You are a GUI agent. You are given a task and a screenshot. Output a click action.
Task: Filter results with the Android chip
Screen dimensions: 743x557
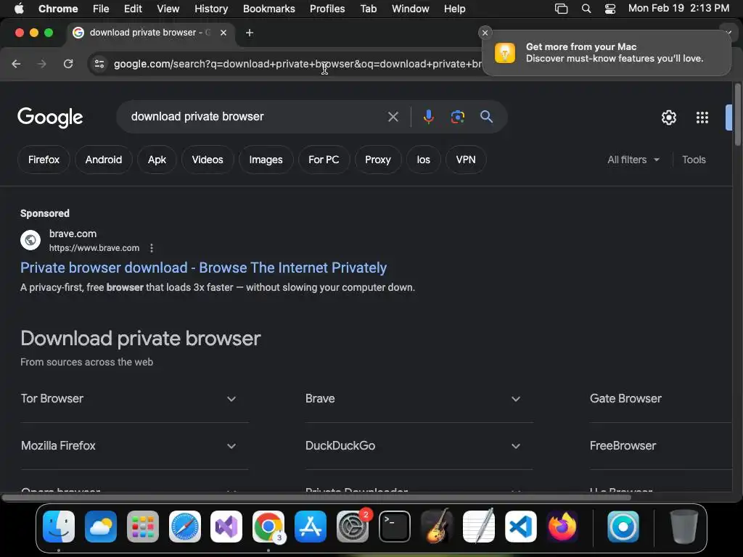pos(103,160)
